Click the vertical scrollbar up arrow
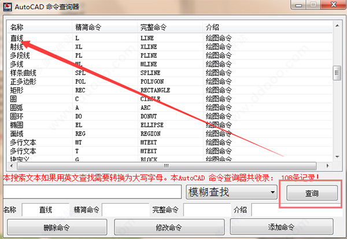 [337, 25]
